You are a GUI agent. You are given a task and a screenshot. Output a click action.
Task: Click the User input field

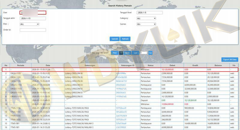coord(33,13)
